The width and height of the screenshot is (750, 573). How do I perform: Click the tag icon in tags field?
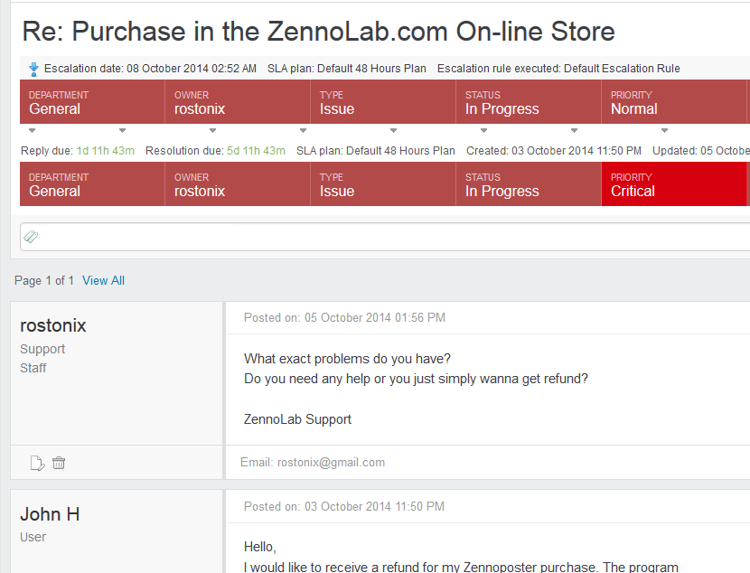(x=31, y=236)
